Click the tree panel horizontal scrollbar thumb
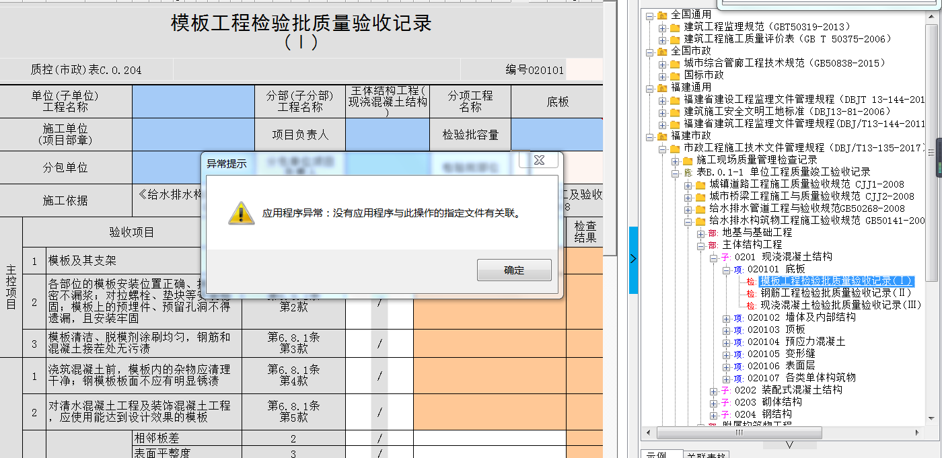 tap(739, 432)
